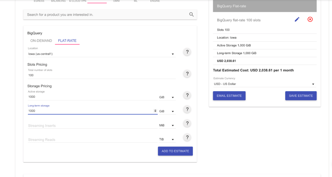Viewport: 332px width, 177px height.
Task: Open the Streaming Reads TiB unit dropdown
Action: tap(167, 139)
